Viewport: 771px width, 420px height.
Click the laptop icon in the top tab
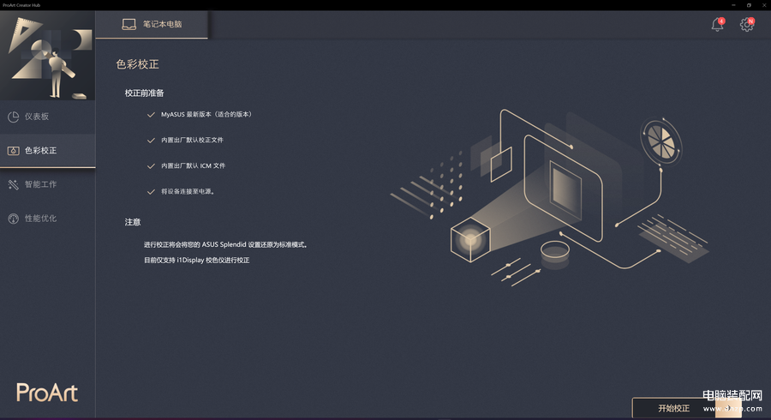tap(128, 25)
